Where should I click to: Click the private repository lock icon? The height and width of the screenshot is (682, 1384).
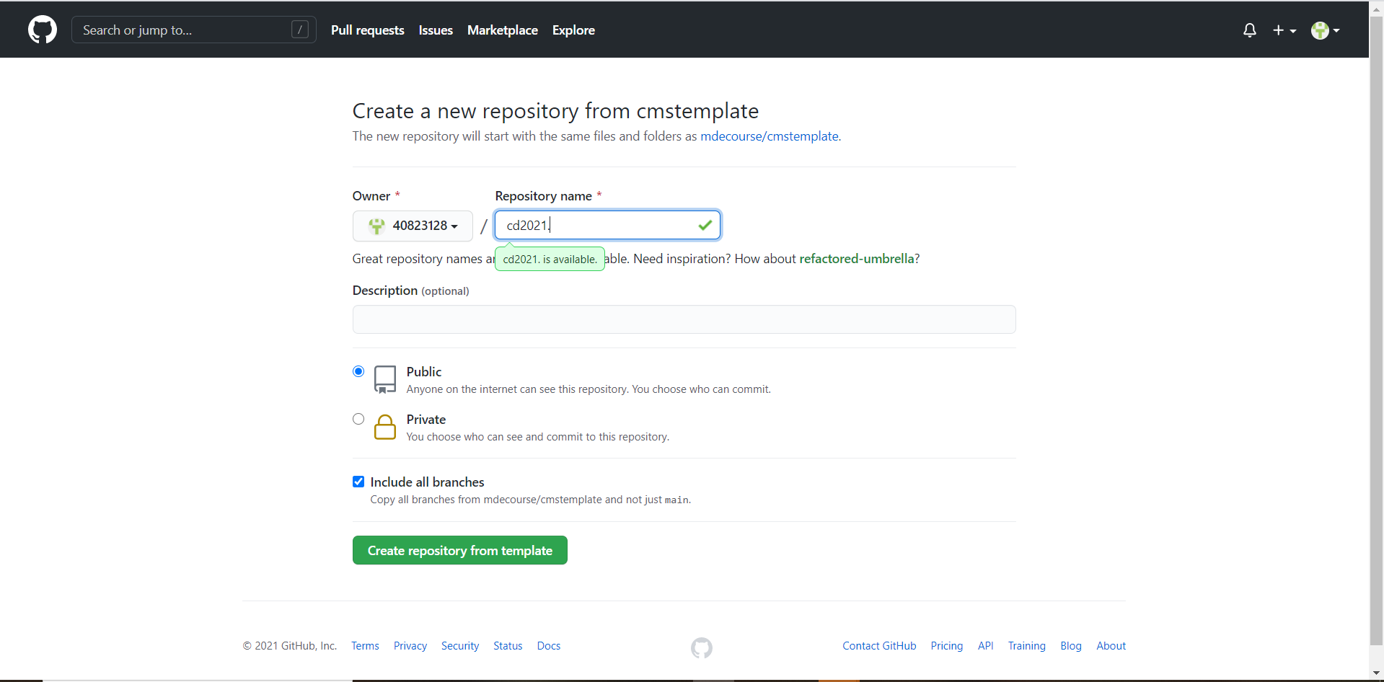[x=385, y=427]
